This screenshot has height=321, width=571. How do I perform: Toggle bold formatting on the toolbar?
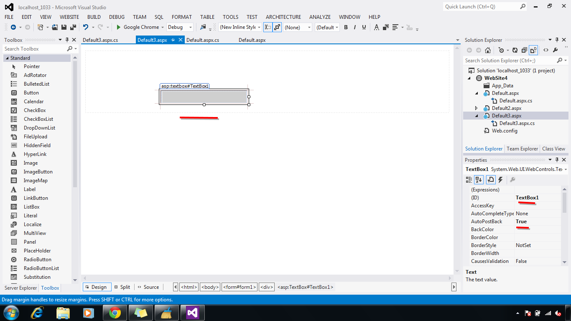[x=346, y=27]
